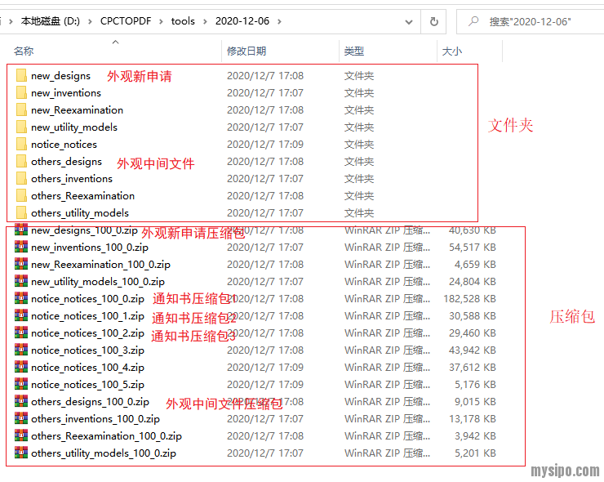Select the new_Reexamination folder row
Viewport: 604px width, 482px height.
tap(78, 110)
